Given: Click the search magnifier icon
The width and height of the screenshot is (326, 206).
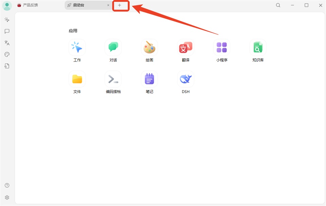Looking at the screenshot, I should click(x=278, y=5).
